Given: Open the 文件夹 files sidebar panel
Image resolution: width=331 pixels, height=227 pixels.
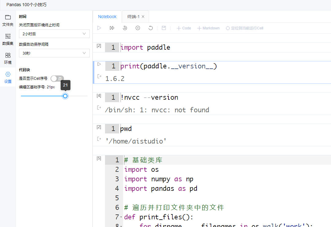Looking at the screenshot, I should [8, 20].
